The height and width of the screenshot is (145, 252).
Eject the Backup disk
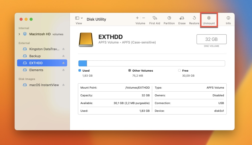point(63,56)
